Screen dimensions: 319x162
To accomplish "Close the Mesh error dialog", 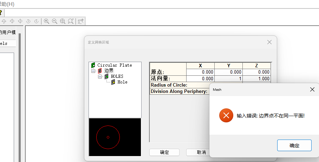I will pos(312,89).
